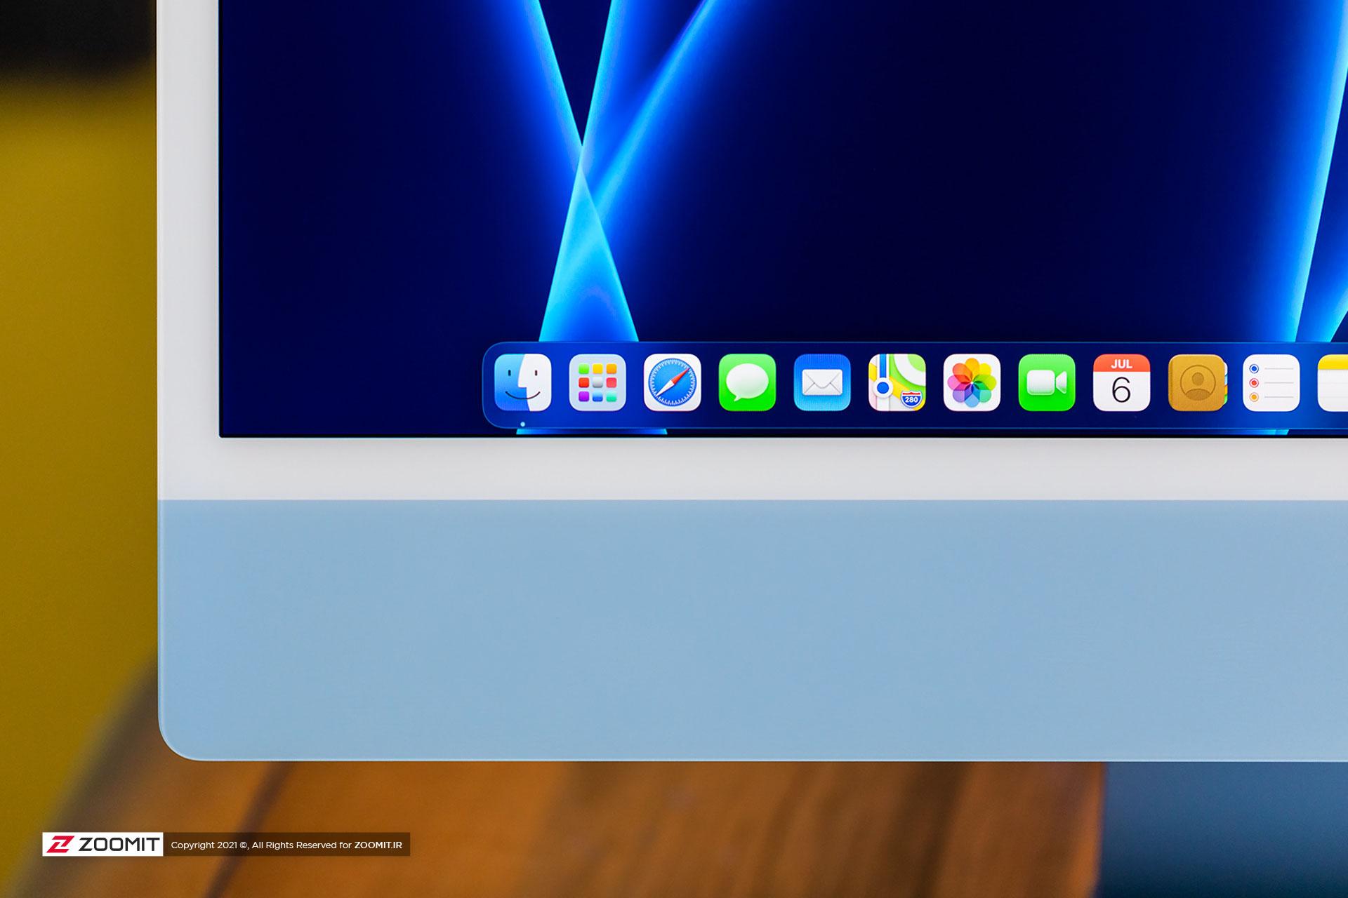The height and width of the screenshot is (898, 1348).
Task: Open the Mail envelope icon
Action: tap(822, 382)
